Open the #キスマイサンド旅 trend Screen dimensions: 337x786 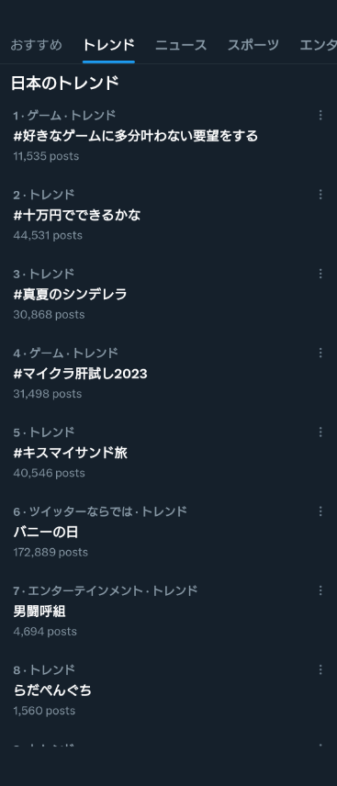(x=169, y=452)
